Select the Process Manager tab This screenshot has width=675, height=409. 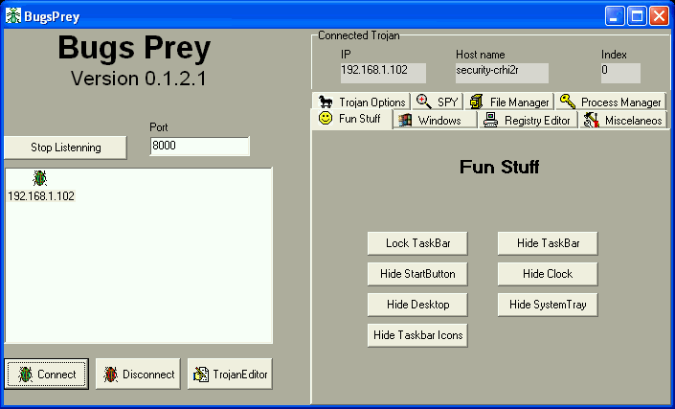pyautogui.click(x=610, y=102)
